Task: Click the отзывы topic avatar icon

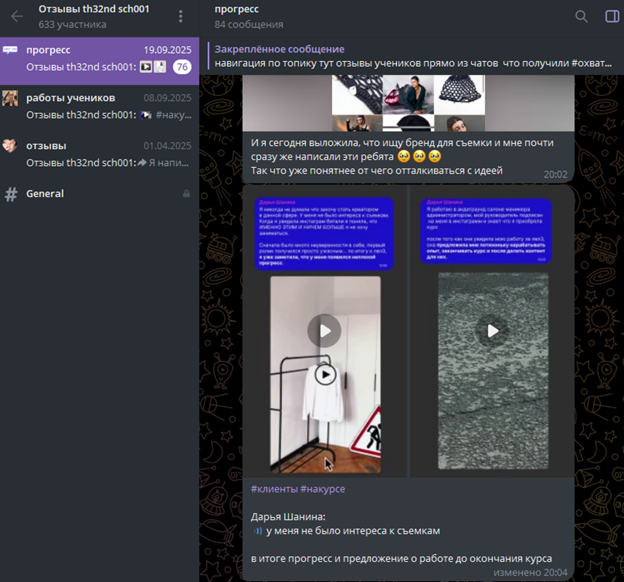Action: click(x=10, y=146)
